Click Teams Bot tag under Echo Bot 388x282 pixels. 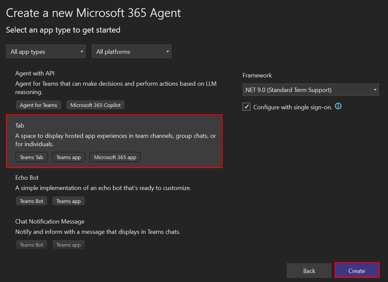point(31,201)
